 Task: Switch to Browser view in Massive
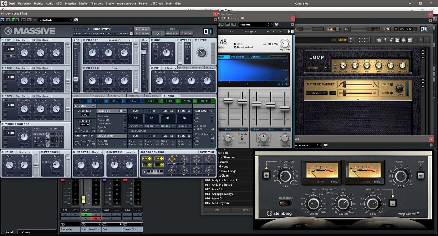tap(186, 33)
